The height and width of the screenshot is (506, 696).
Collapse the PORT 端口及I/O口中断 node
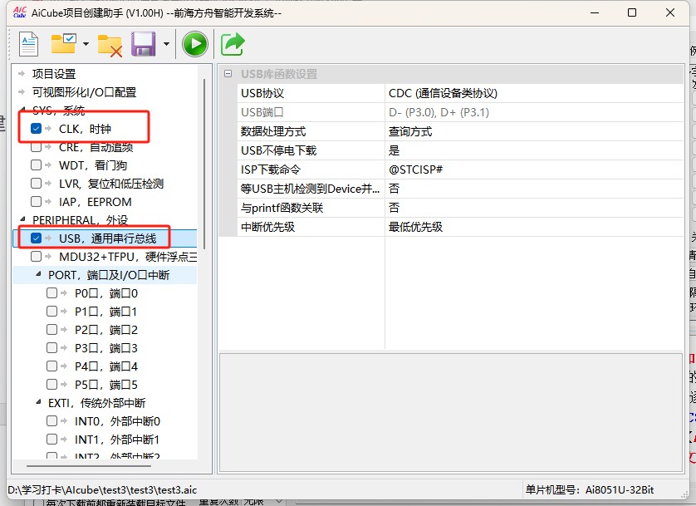tap(38, 274)
